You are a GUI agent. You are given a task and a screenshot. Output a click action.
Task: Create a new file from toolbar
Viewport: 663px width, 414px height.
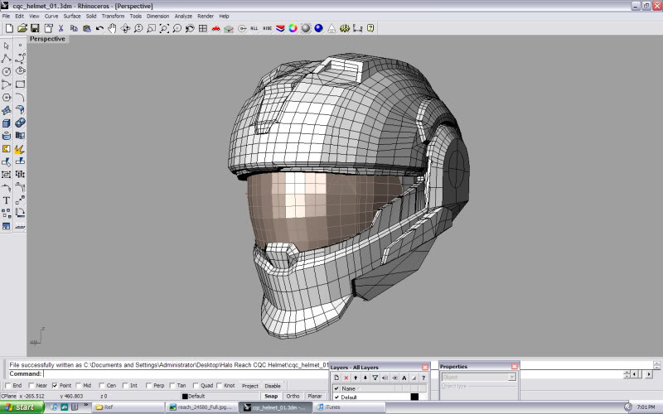coord(9,28)
